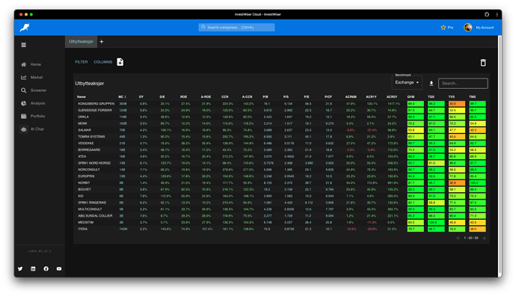516x296 pixels.
Task: Click the ABG SUNDAL COLLIER row name
Action: 95,216
